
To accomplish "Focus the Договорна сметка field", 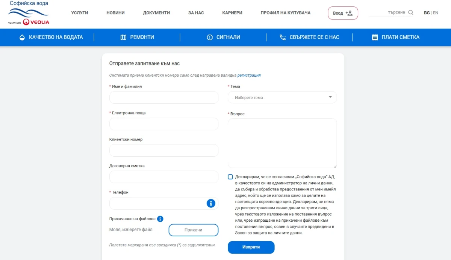I will pyautogui.click(x=164, y=177).
